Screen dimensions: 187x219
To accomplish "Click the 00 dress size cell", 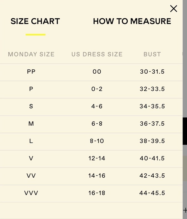I will point(97,71).
